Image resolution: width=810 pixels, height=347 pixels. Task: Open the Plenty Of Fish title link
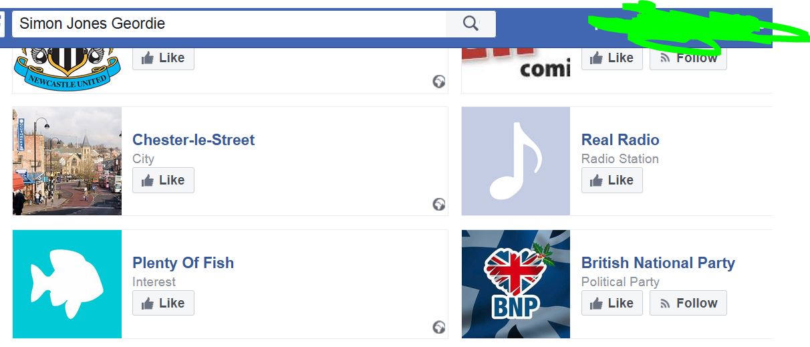point(182,263)
